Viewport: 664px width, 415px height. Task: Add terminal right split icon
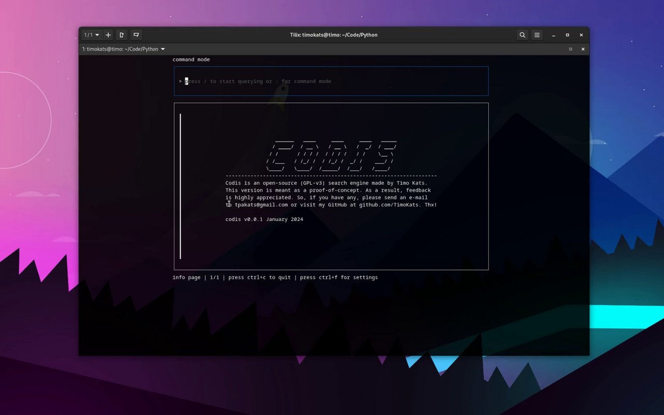tap(122, 35)
